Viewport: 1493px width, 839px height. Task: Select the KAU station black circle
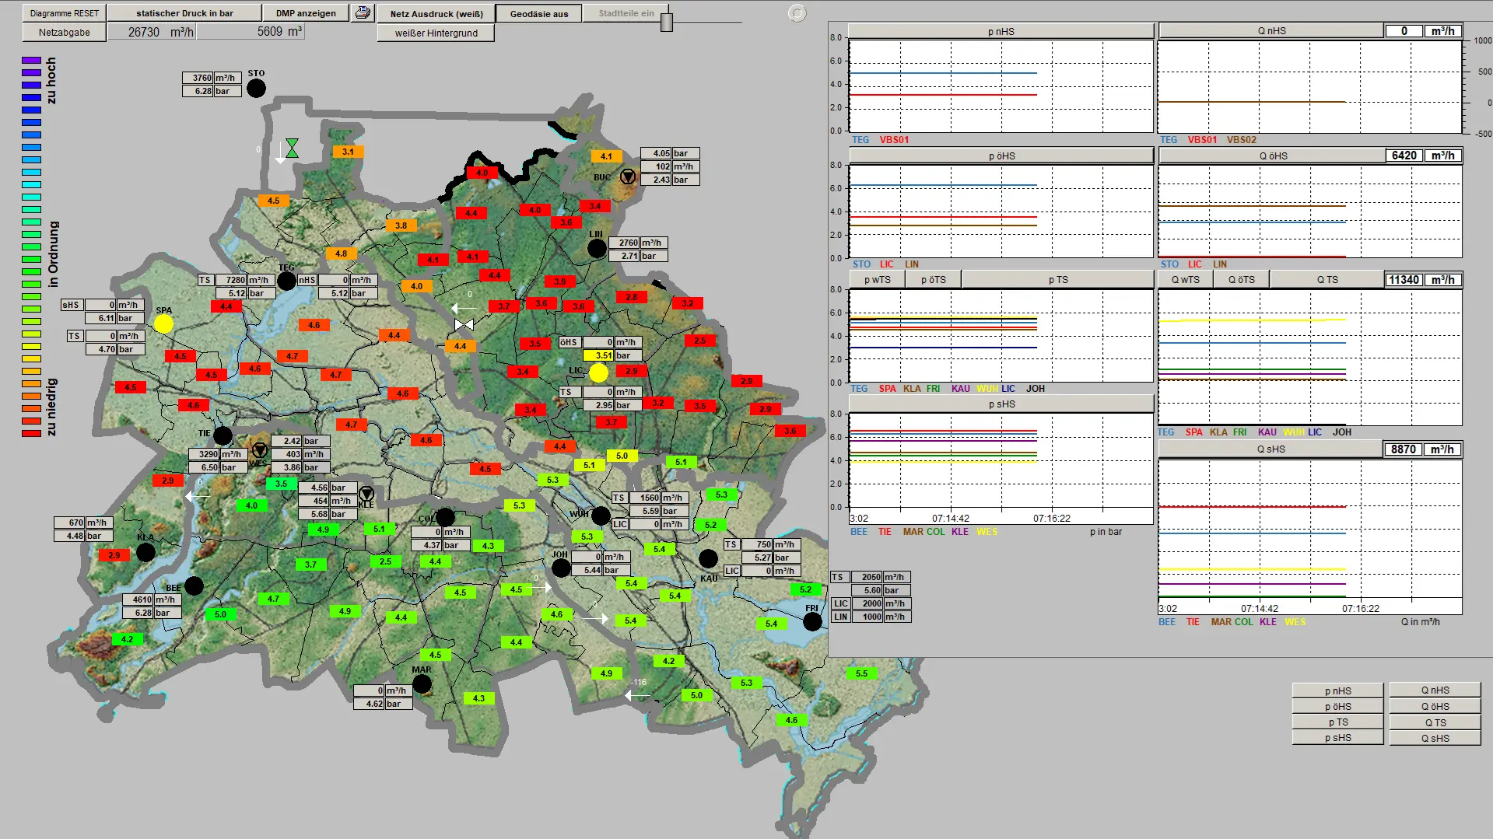tap(708, 558)
